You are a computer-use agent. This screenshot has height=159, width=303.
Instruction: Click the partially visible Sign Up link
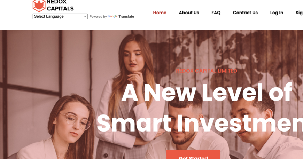tap(299, 13)
